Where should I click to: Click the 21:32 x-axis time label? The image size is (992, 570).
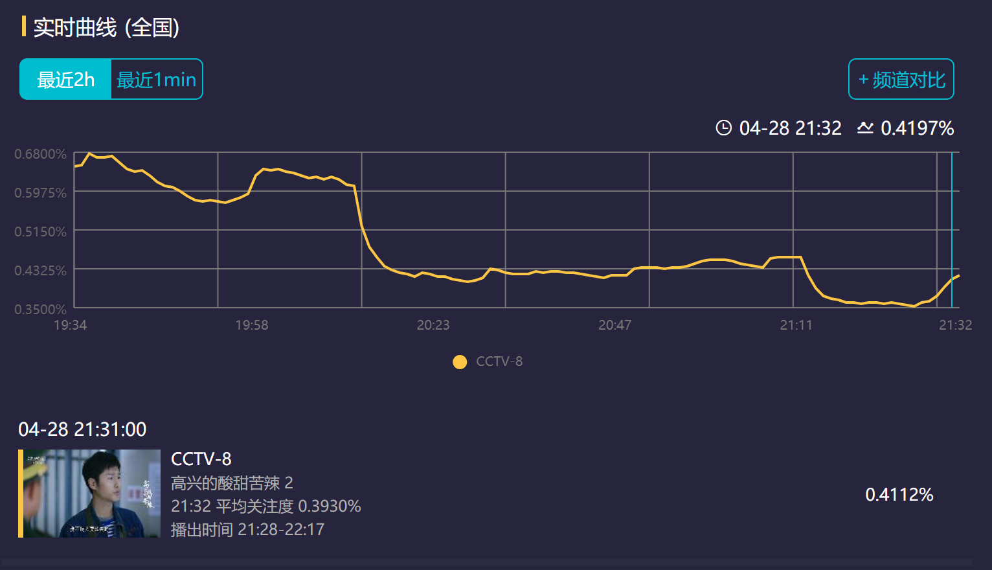(x=956, y=325)
